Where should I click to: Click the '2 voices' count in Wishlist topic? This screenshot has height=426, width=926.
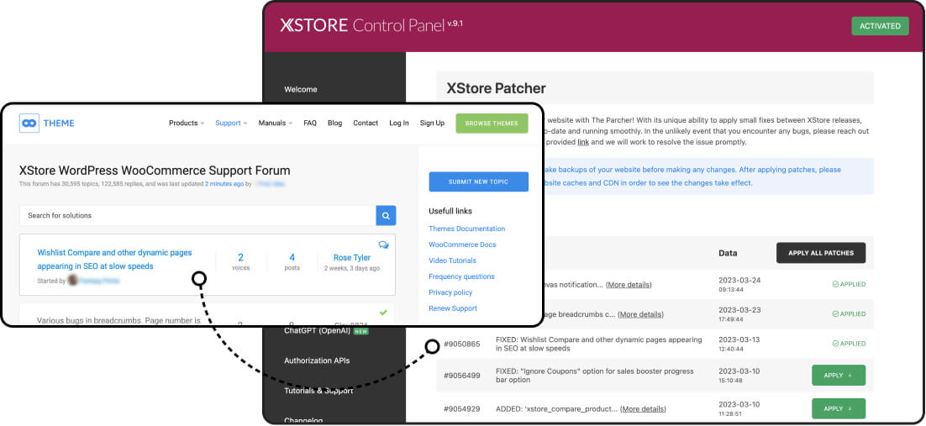[241, 262]
